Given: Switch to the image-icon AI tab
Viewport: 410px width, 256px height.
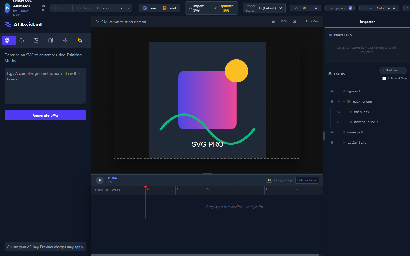Looking at the screenshot, I should click(36, 40).
